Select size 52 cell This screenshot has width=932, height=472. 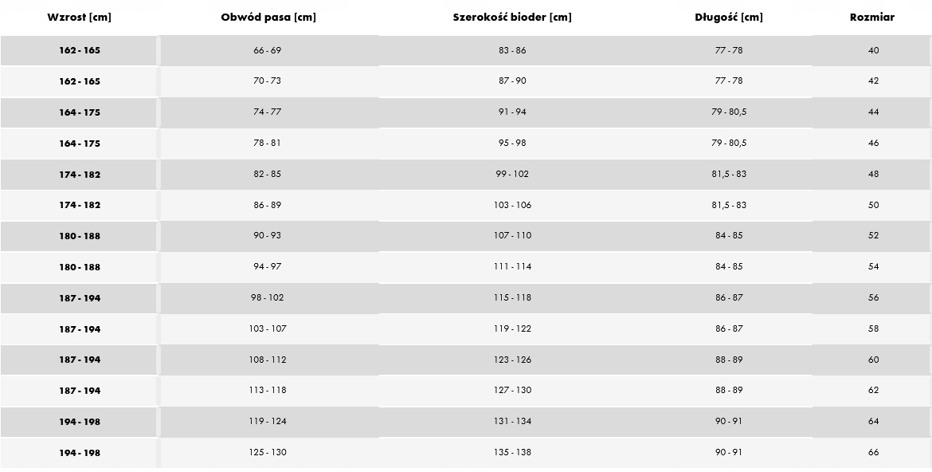coord(874,236)
